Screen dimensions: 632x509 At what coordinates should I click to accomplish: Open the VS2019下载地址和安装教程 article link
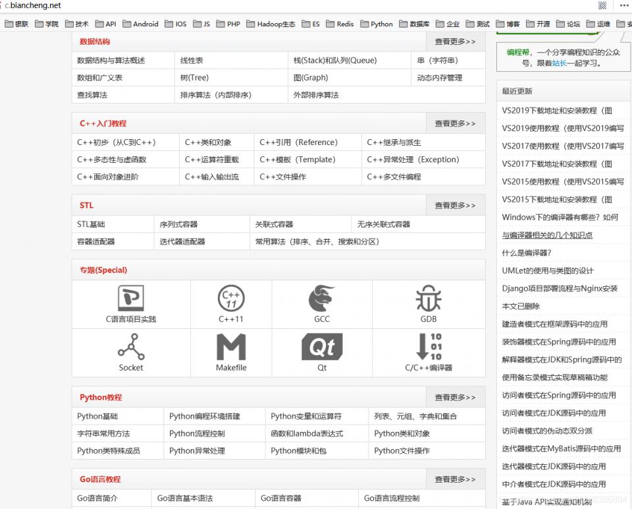(x=556, y=111)
